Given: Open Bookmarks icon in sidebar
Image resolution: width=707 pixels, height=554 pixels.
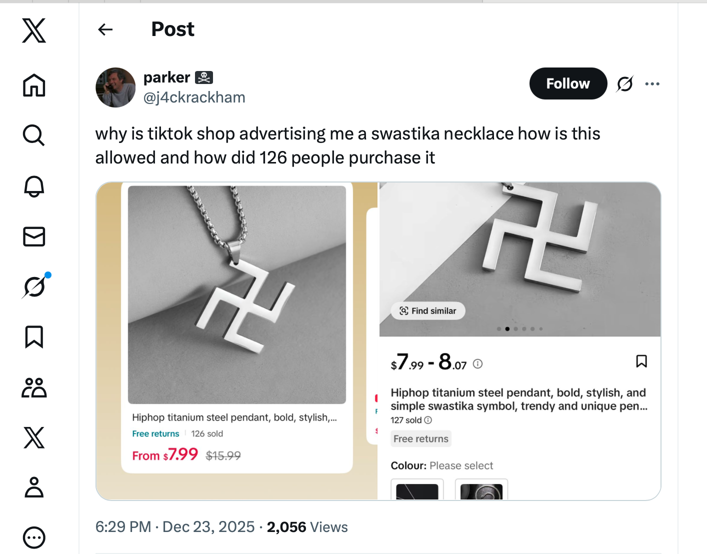Looking at the screenshot, I should point(34,336).
